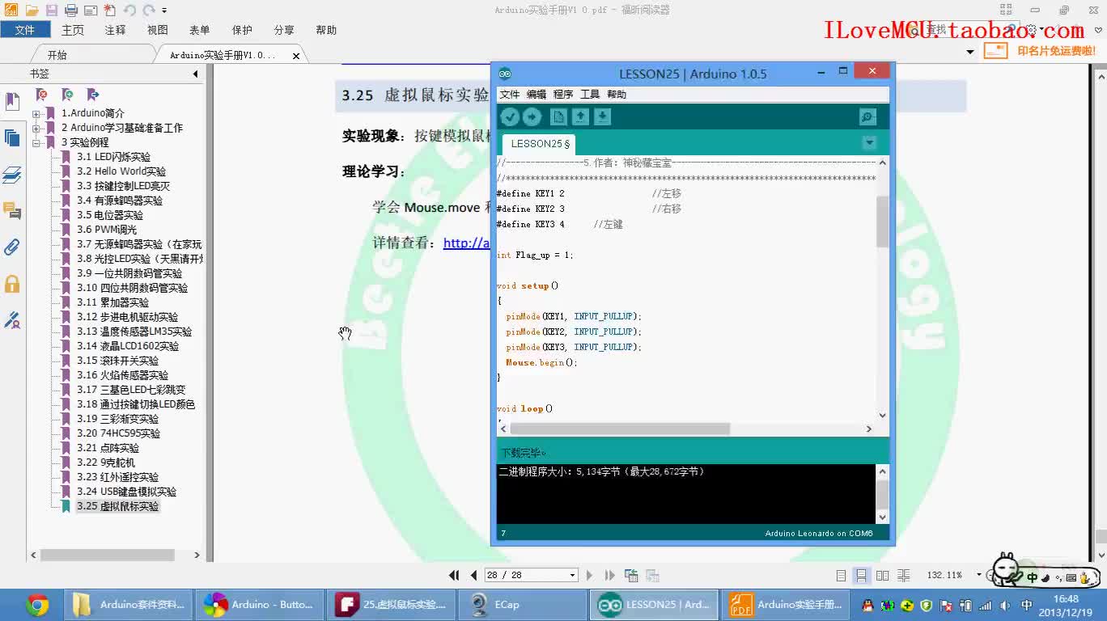Select single page view mode icon
This screenshot has width=1107, height=621.
pyautogui.click(x=841, y=576)
